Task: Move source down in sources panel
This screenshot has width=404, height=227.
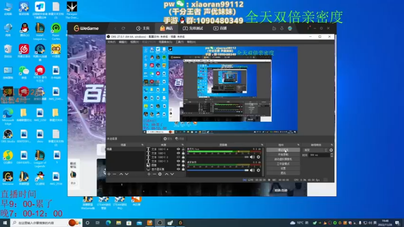Action: [x=172, y=174]
